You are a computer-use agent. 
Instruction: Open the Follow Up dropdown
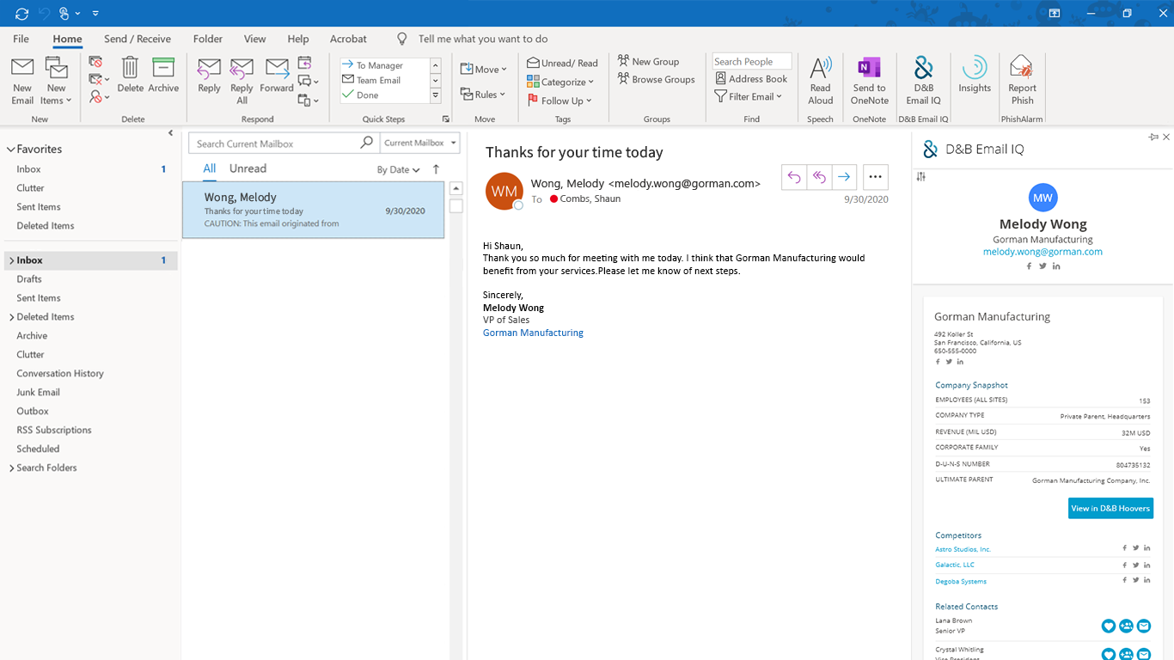[560, 101]
